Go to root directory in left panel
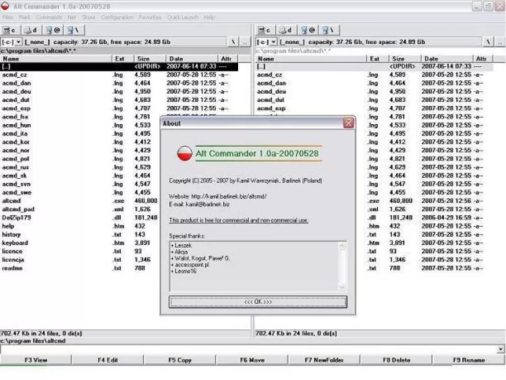The image size is (506, 380). click(x=233, y=42)
